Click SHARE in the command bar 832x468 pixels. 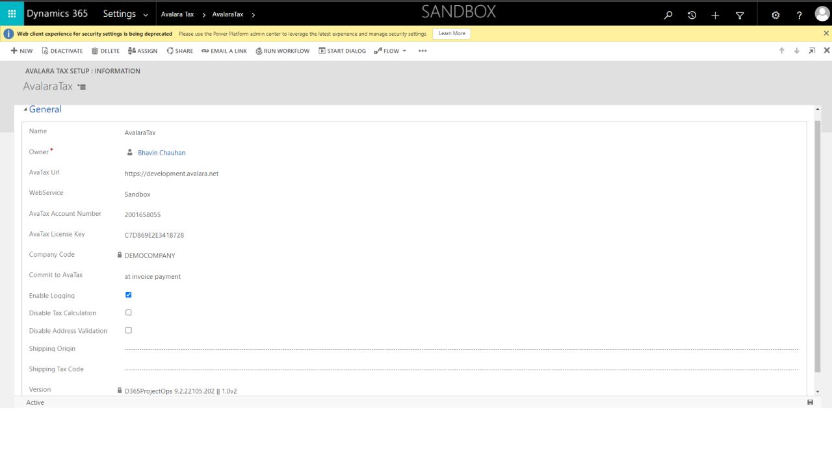tap(180, 51)
